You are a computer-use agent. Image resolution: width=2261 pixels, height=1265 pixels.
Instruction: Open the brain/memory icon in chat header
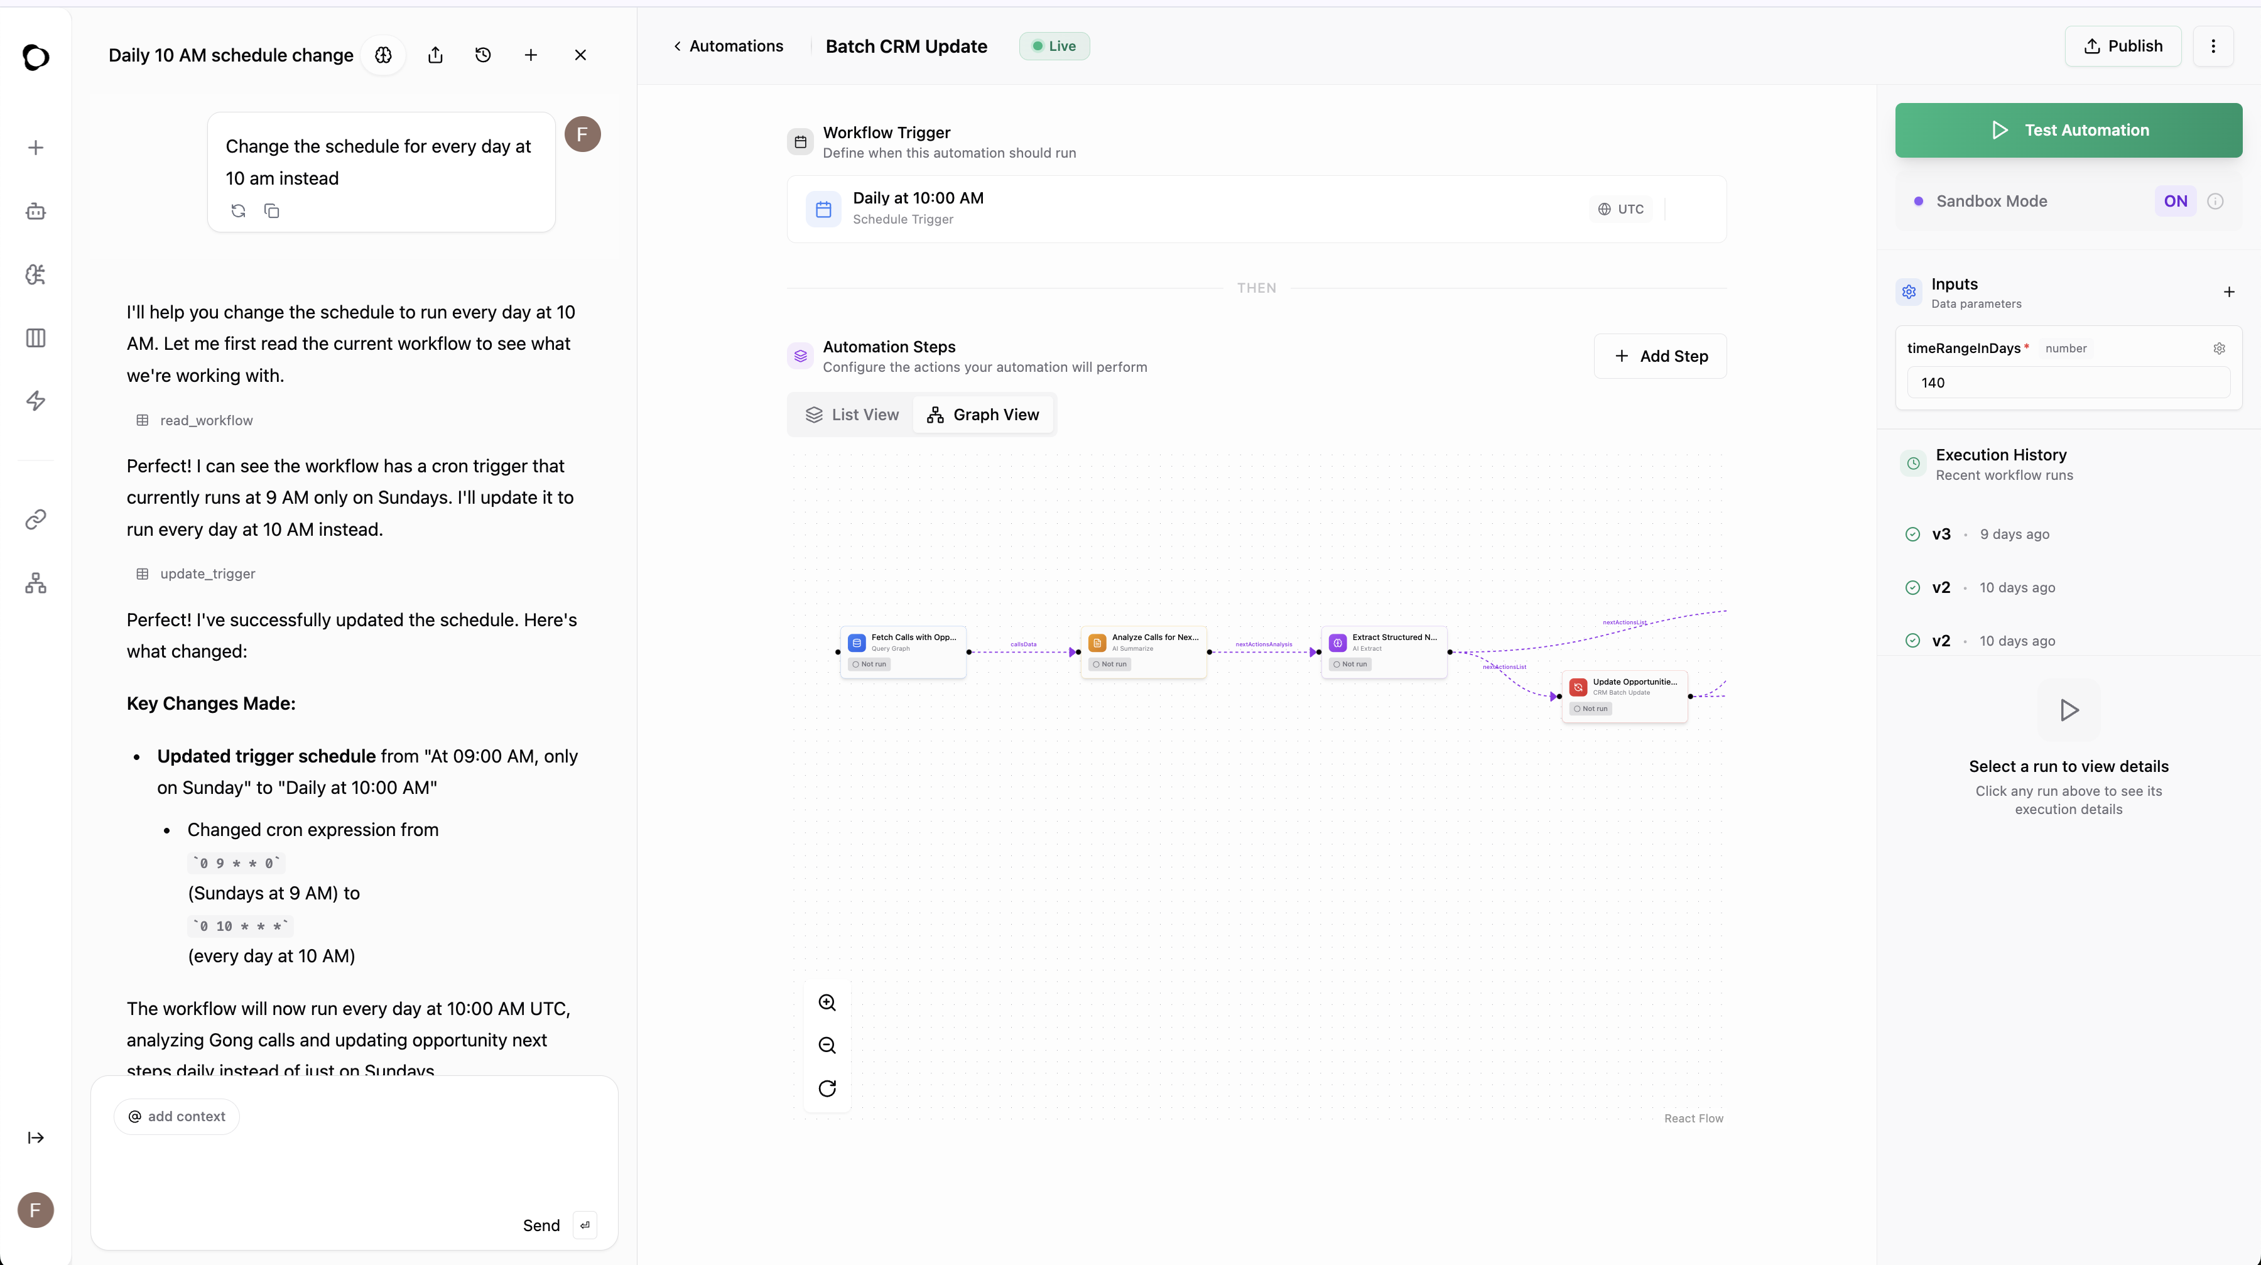tap(382, 55)
